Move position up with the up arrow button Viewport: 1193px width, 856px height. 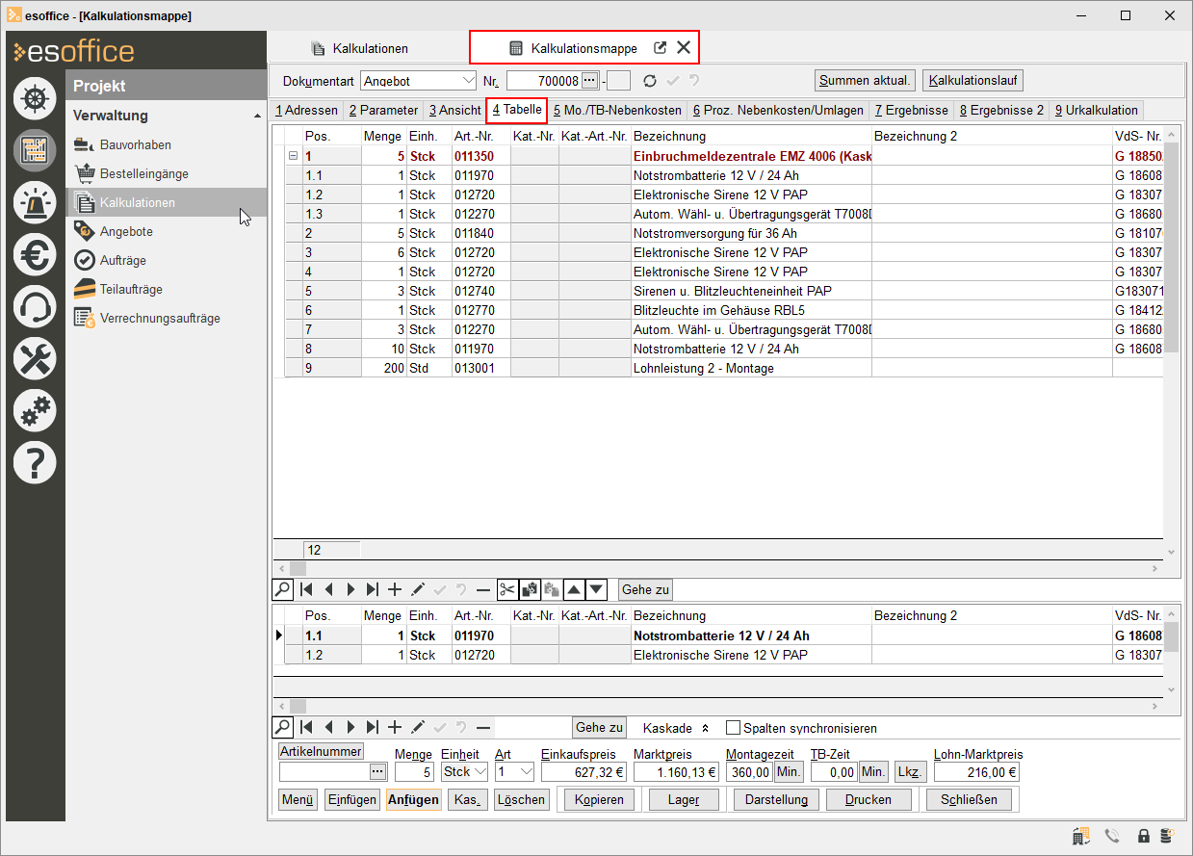point(574,589)
